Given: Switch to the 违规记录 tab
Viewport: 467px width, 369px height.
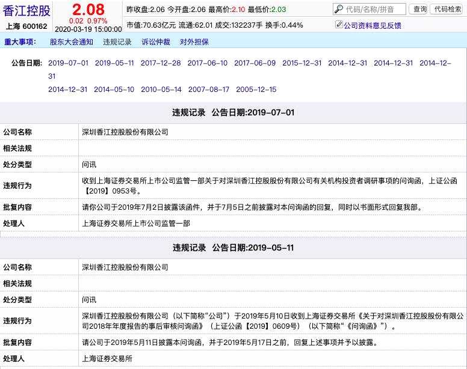Looking at the screenshot, I should point(117,42).
